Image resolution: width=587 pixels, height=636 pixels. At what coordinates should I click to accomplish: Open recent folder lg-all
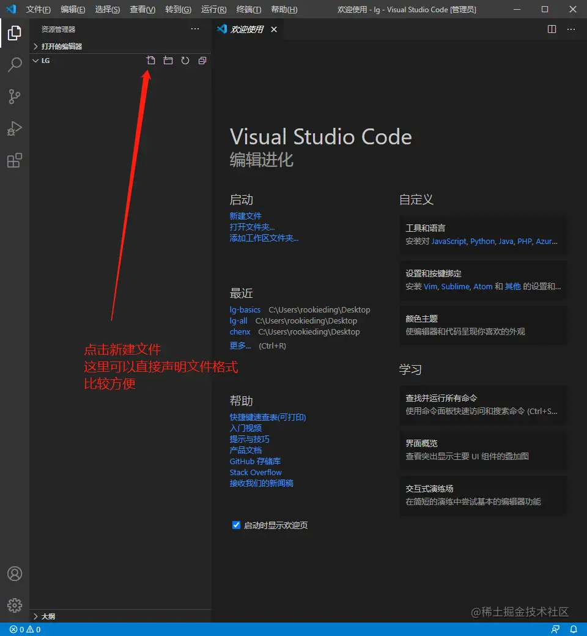pyautogui.click(x=238, y=320)
